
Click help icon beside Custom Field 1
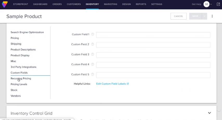(x=93, y=34)
